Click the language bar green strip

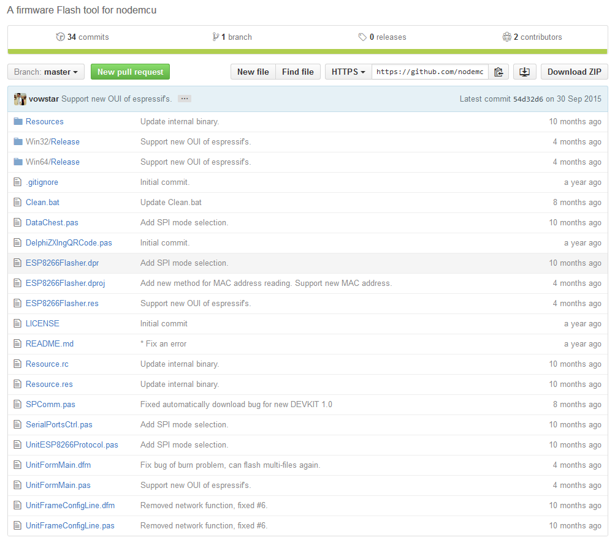click(308, 51)
